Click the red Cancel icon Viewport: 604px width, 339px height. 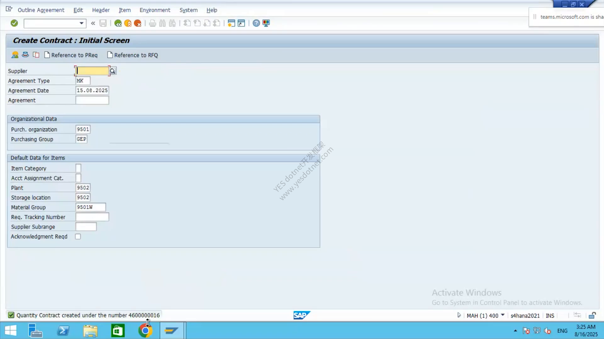pos(137,23)
